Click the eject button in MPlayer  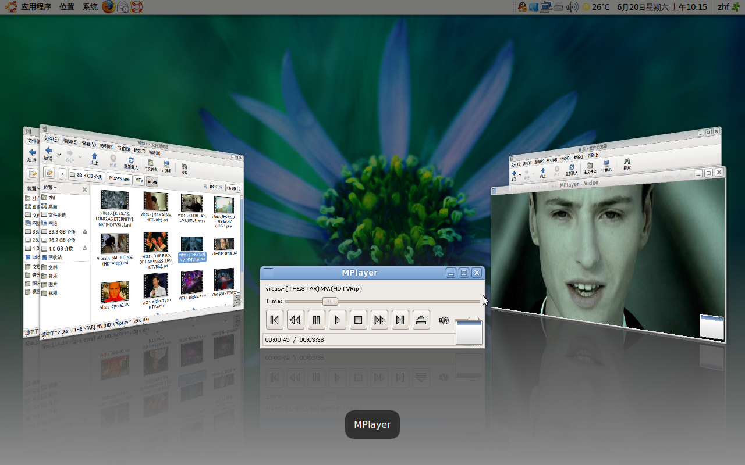(421, 320)
